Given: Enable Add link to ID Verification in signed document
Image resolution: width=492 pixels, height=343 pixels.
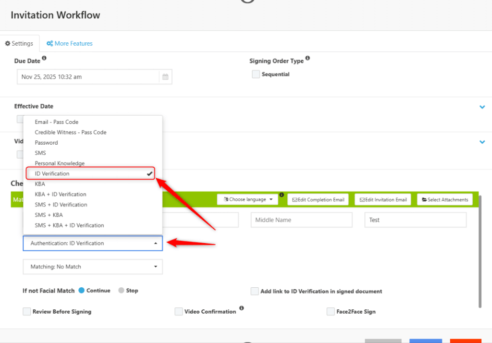Looking at the screenshot, I should tap(255, 291).
